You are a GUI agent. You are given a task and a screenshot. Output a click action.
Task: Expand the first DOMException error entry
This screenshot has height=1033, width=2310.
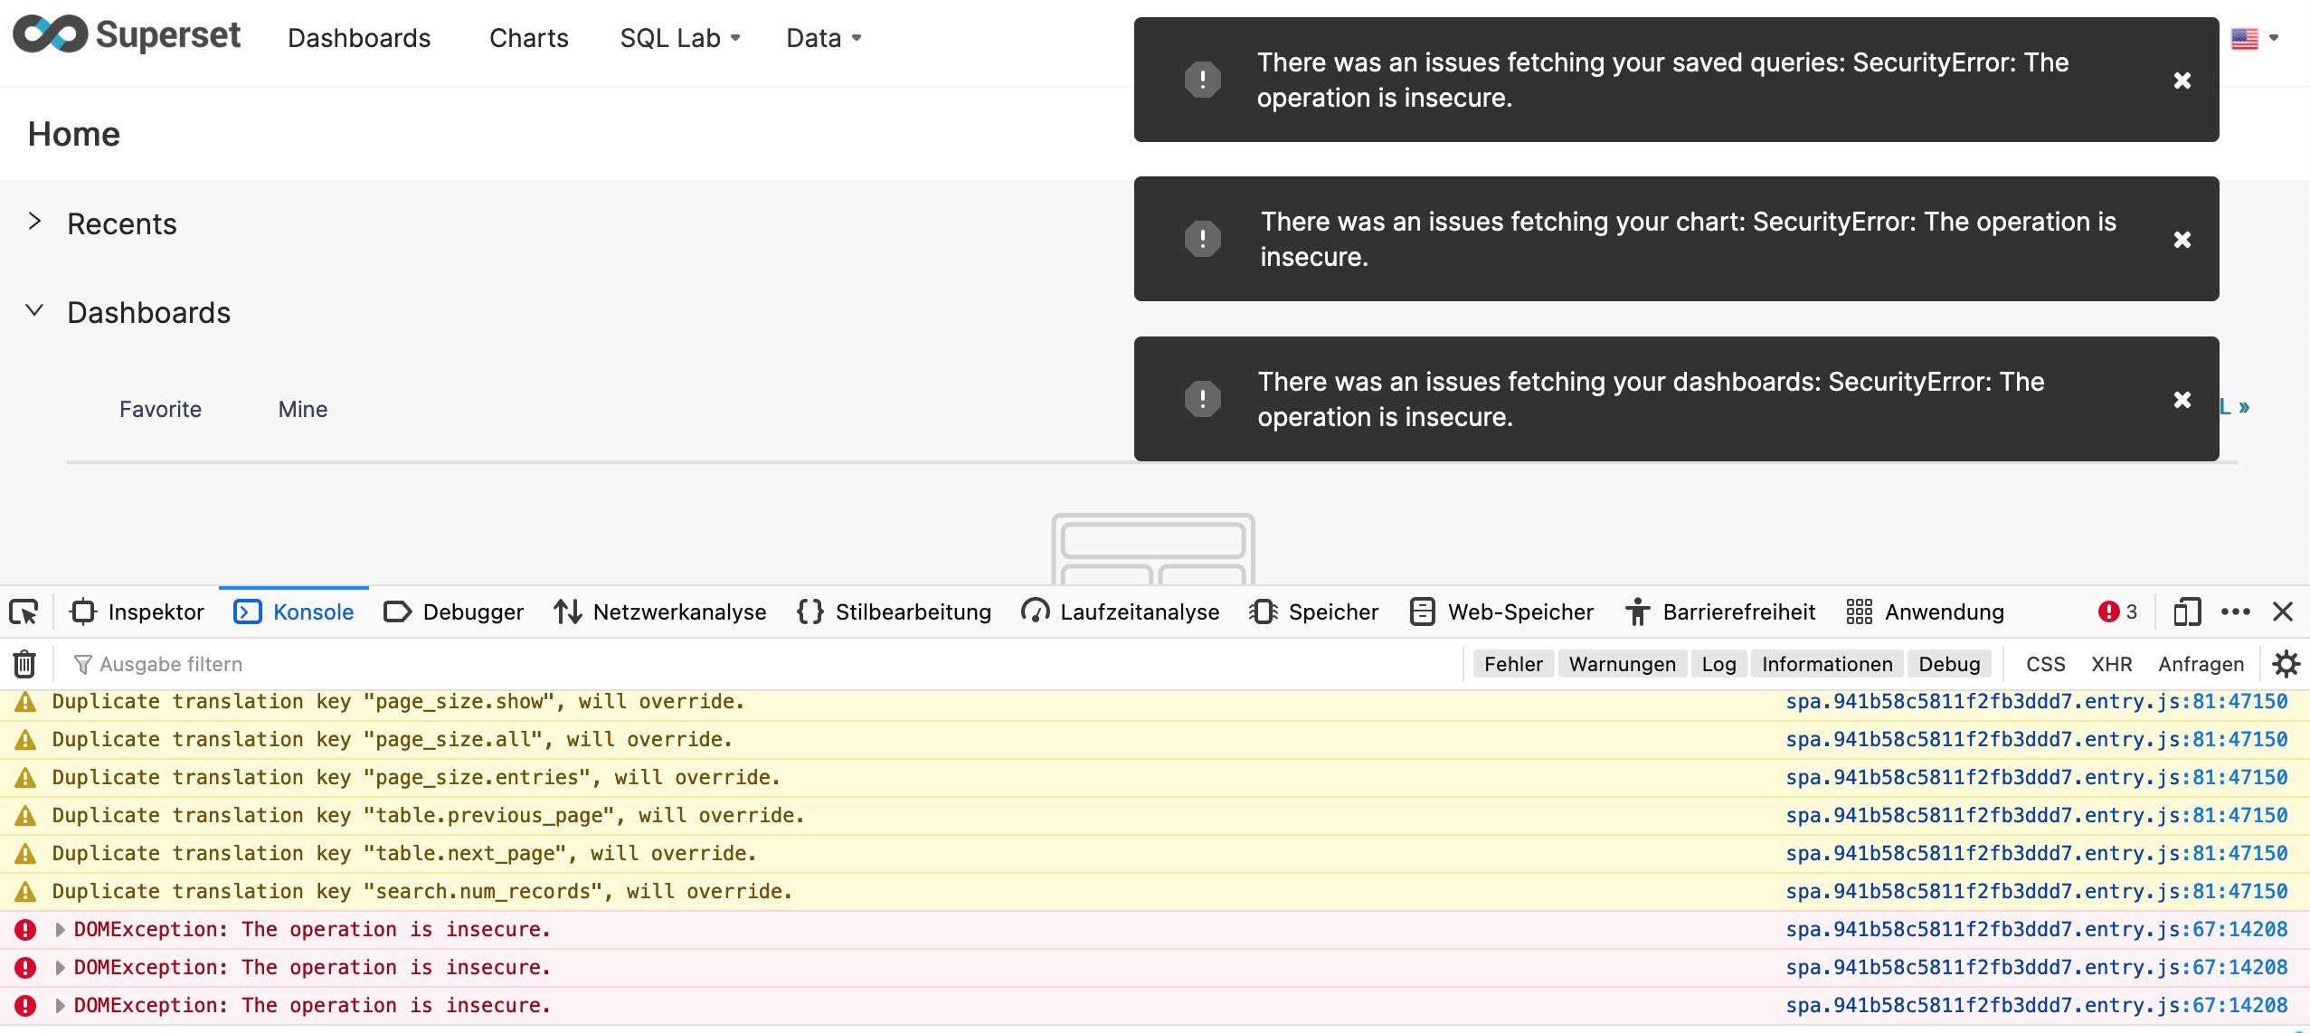[x=60, y=930]
